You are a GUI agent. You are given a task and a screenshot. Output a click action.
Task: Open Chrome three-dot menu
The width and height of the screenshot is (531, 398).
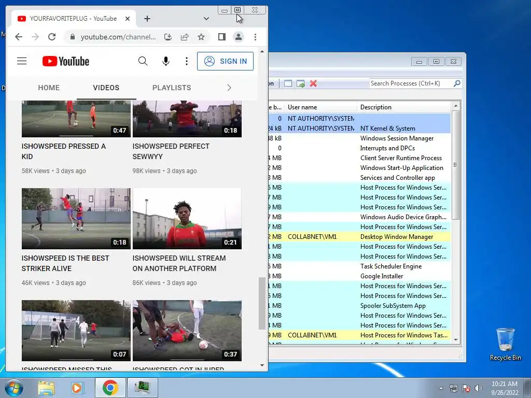point(255,37)
